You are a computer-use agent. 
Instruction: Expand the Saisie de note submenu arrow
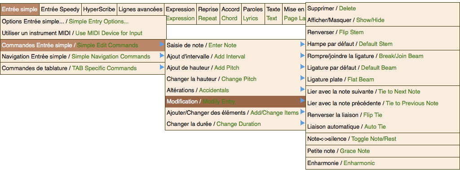[x=302, y=45]
